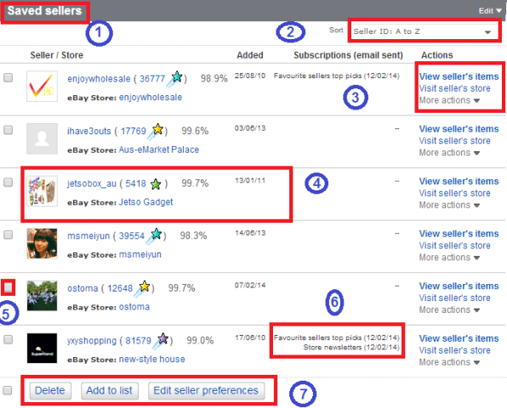Click the yxyshopping black logo image

click(x=42, y=348)
